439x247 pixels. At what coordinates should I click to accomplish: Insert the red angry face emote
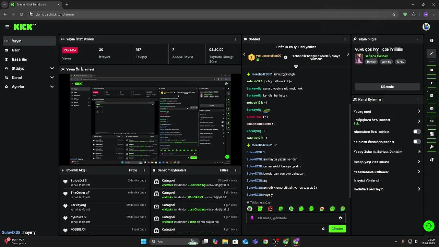coord(270,209)
